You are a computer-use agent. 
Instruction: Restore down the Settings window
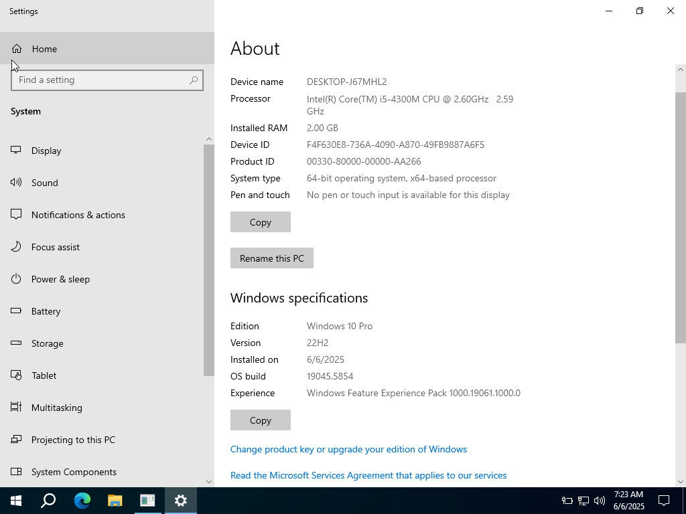coord(640,11)
